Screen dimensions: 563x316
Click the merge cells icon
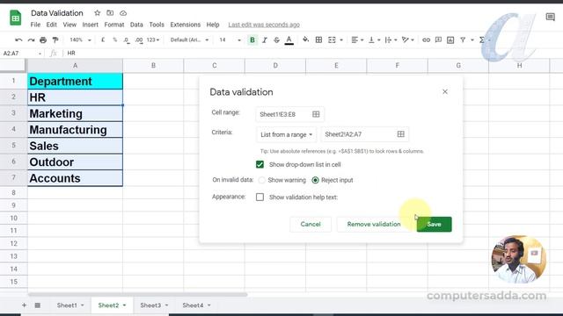tap(332, 39)
